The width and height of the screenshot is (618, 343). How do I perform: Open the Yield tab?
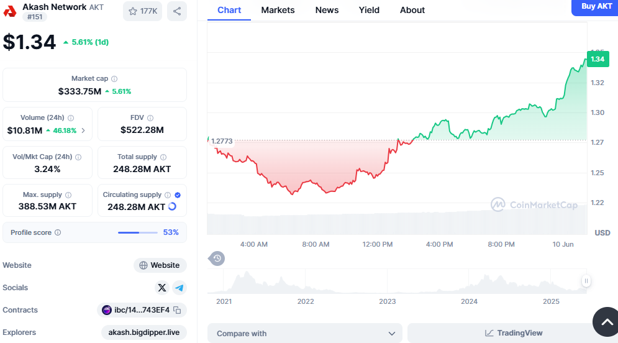(x=369, y=10)
